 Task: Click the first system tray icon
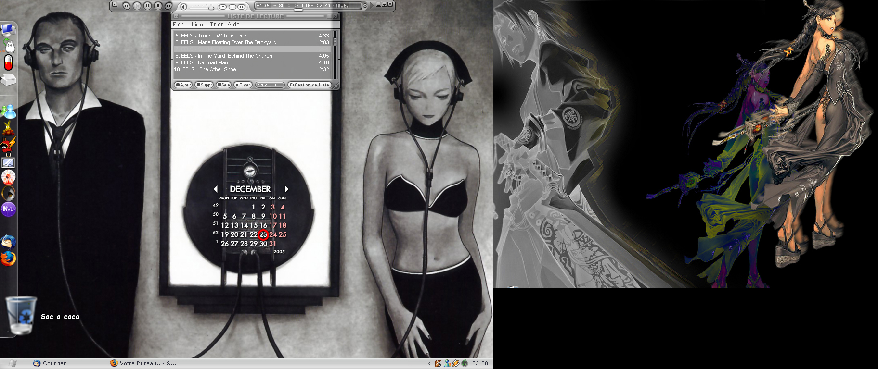tap(438, 363)
